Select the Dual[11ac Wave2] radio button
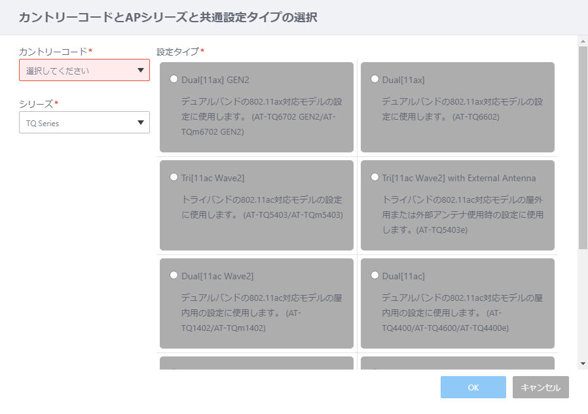Viewport: 588px width, 414px height. (x=174, y=275)
